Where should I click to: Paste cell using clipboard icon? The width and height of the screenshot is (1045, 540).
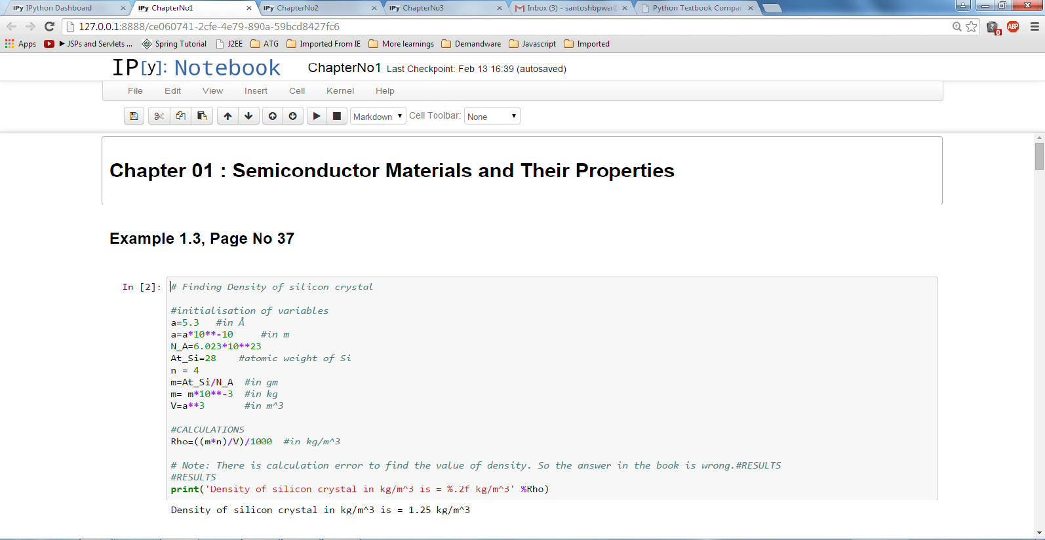point(202,116)
